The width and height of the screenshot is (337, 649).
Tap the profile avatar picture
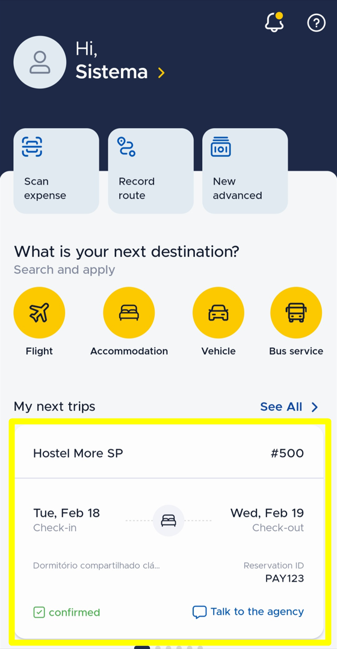point(40,62)
